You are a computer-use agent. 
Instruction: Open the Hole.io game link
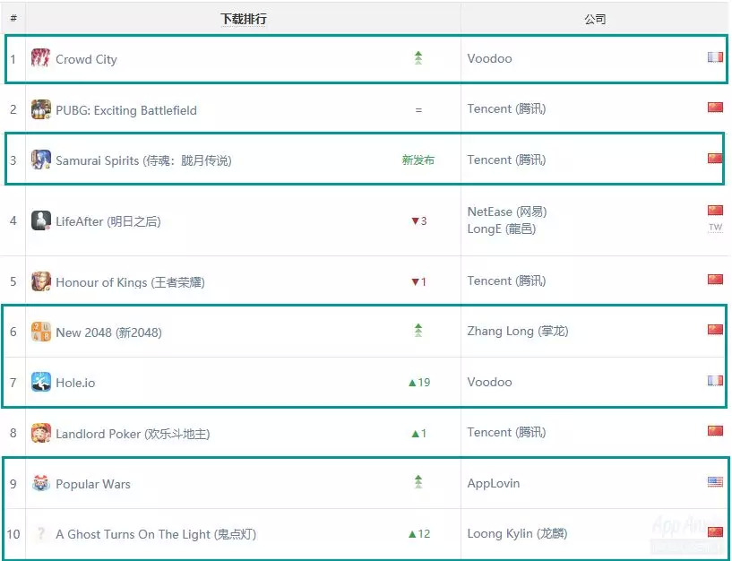pyautogui.click(x=75, y=383)
